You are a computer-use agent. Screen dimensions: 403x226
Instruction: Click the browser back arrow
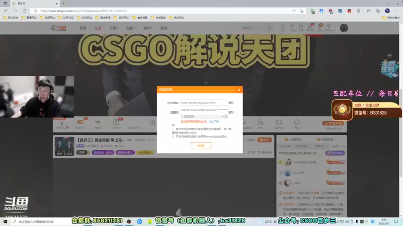click(6, 11)
